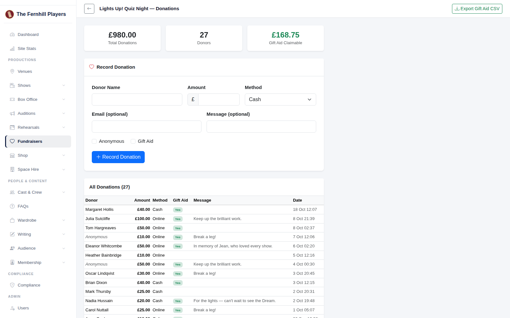Expand the Rehearsals submenu chevron
The height and width of the screenshot is (318, 510).
[x=64, y=128]
